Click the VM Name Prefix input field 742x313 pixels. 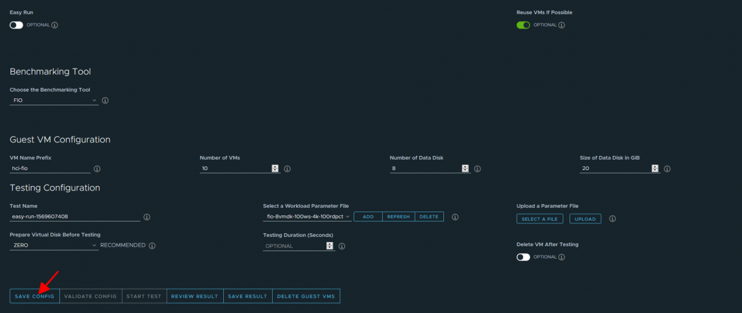click(x=49, y=168)
